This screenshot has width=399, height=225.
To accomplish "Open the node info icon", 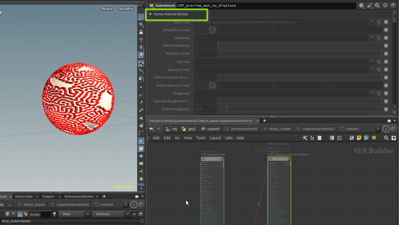I will tap(385, 5).
